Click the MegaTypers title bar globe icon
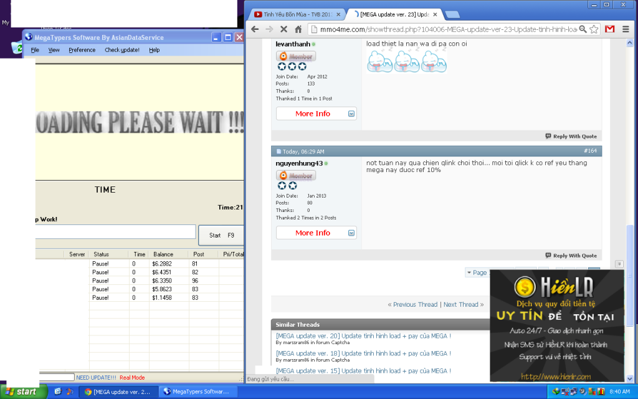This screenshot has width=638, height=399. click(29, 37)
